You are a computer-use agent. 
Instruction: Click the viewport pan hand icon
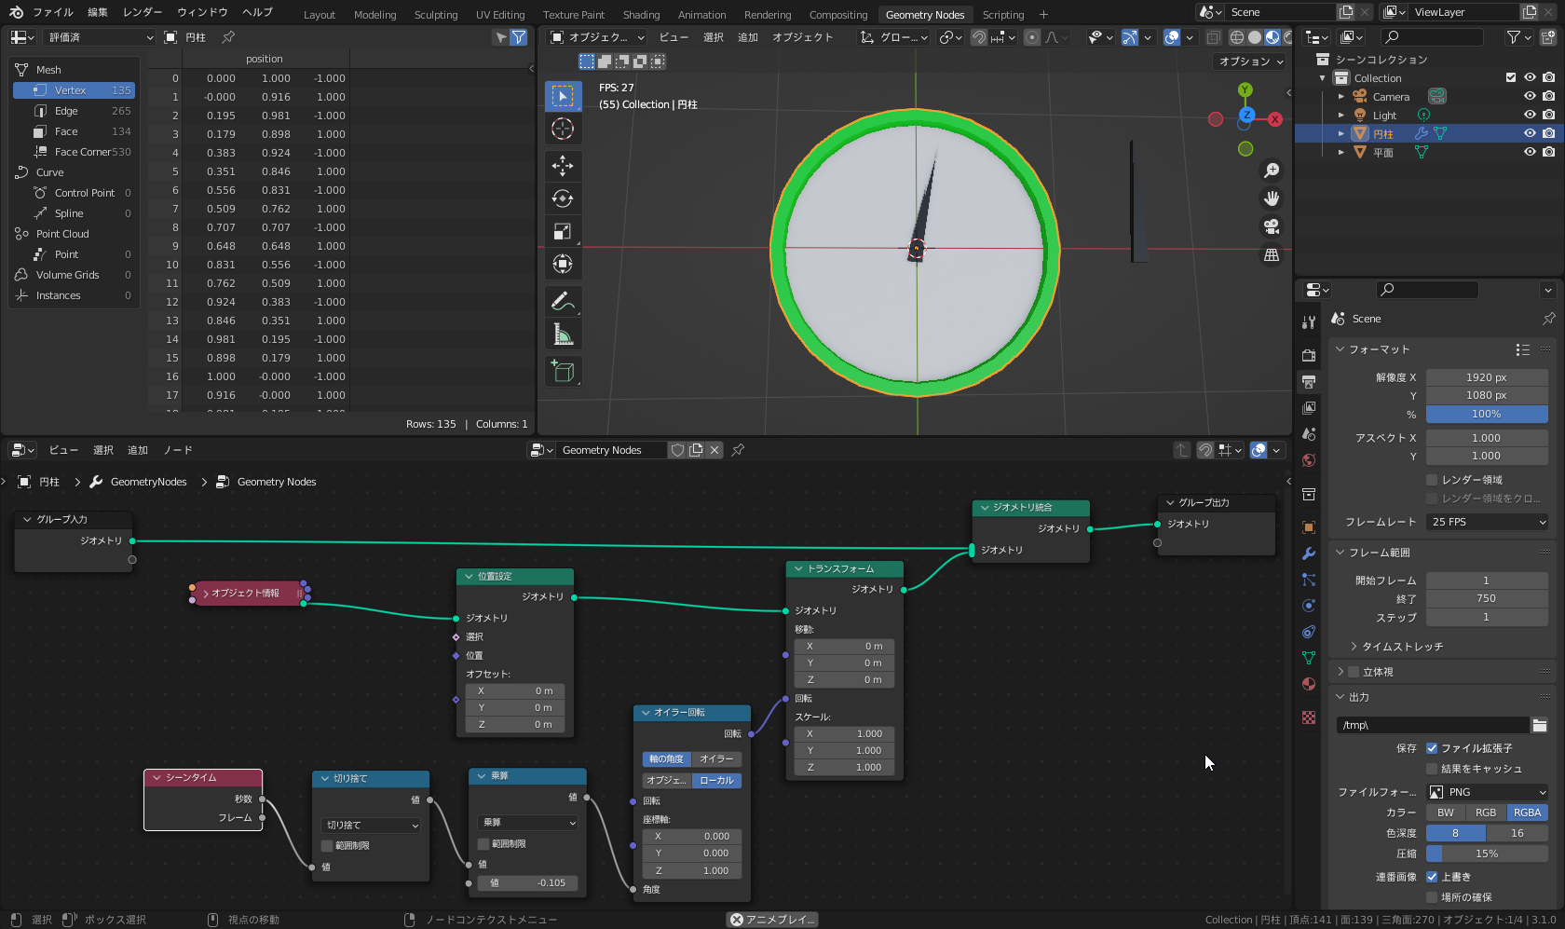(x=1272, y=198)
